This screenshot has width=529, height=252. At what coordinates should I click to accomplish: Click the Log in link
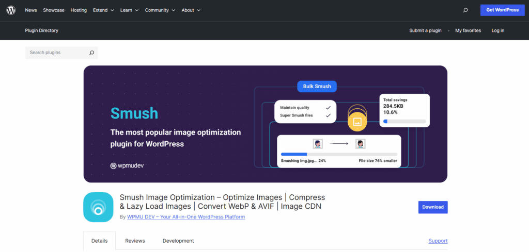(497, 30)
